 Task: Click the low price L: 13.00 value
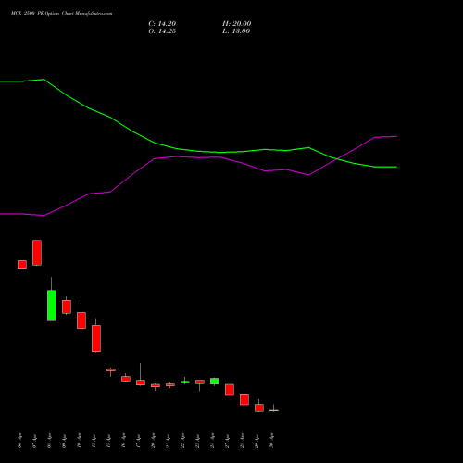236,31
